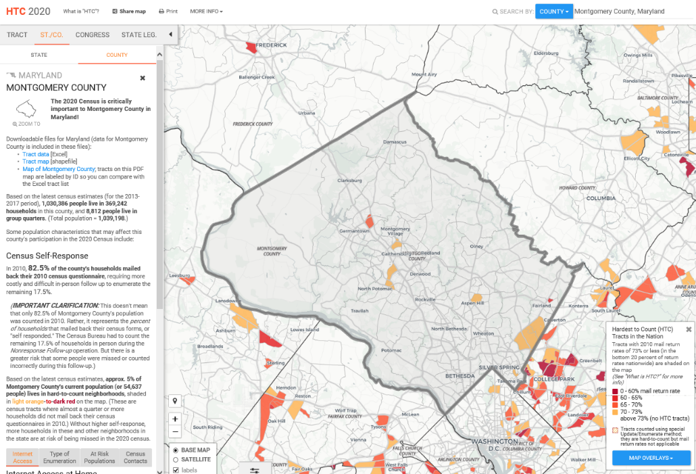Close the Hardest to Count legend
The height and width of the screenshot is (474, 696).
click(x=689, y=329)
